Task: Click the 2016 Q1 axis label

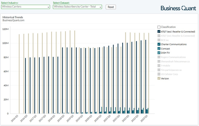Action: [15, 119]
